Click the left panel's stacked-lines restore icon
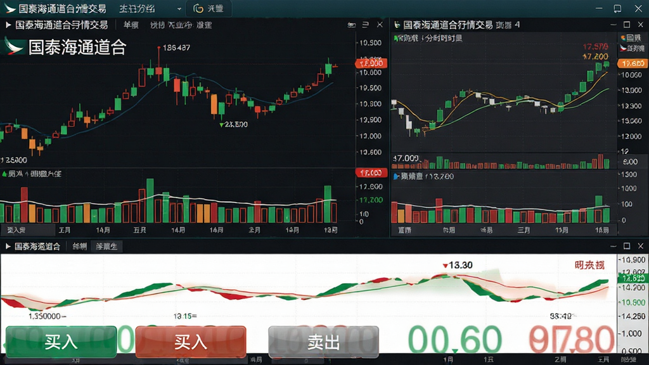 (365, 25)
